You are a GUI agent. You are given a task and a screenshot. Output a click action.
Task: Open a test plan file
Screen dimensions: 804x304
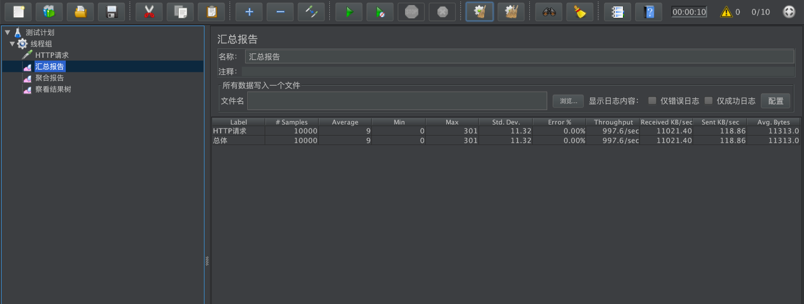click(81, 12)
